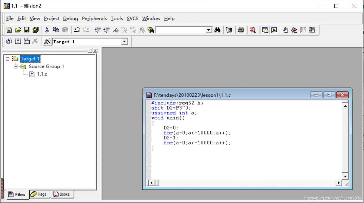Click the 'void main()' line
The image size is (364, 203).
pyautogui.click(x=168, y=118)
